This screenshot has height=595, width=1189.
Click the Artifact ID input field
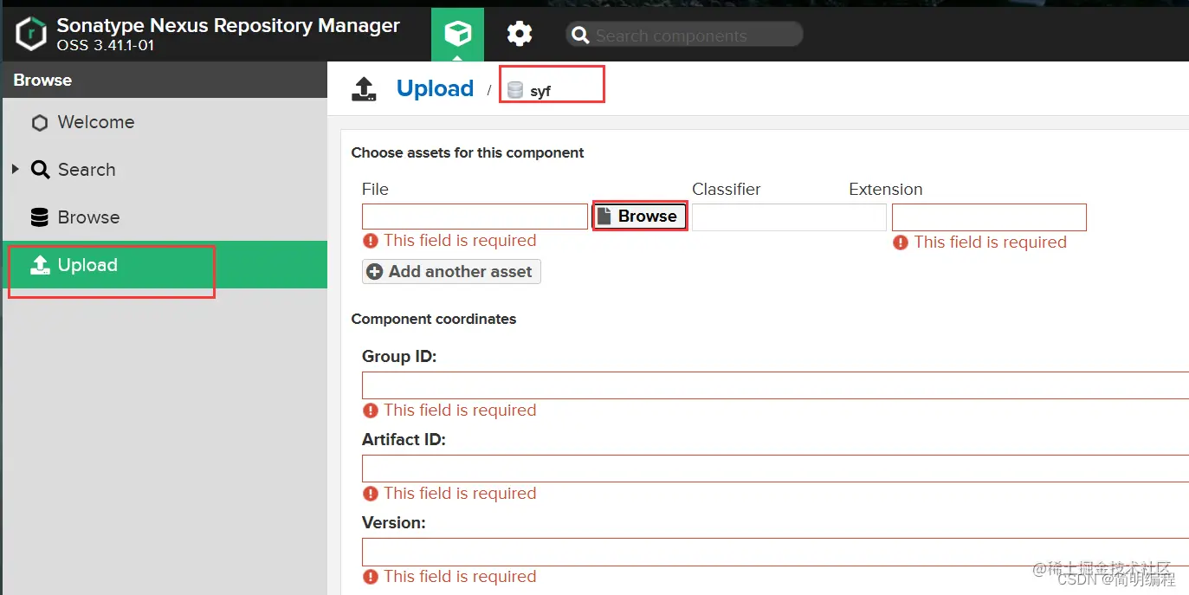pyautogui.click(x=775, y=469)
